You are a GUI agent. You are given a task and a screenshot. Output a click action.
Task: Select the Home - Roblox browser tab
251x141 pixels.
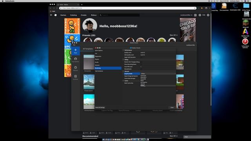click(x=68, y=5)
